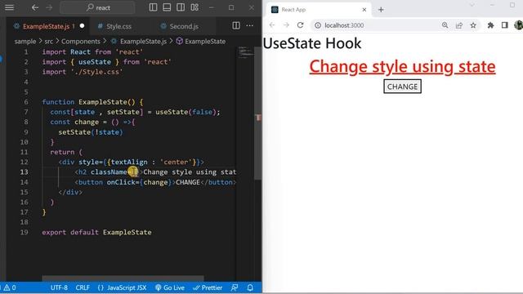The image size is (523, 294).
Task: Click 'export default ExampleState' on line 19
Action: pyautogui.click(x=96, y=232)
